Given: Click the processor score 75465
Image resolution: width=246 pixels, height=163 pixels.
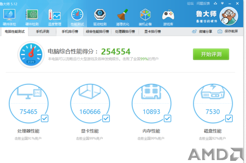Looking at the screenshot, I should [x=28, y=112].
